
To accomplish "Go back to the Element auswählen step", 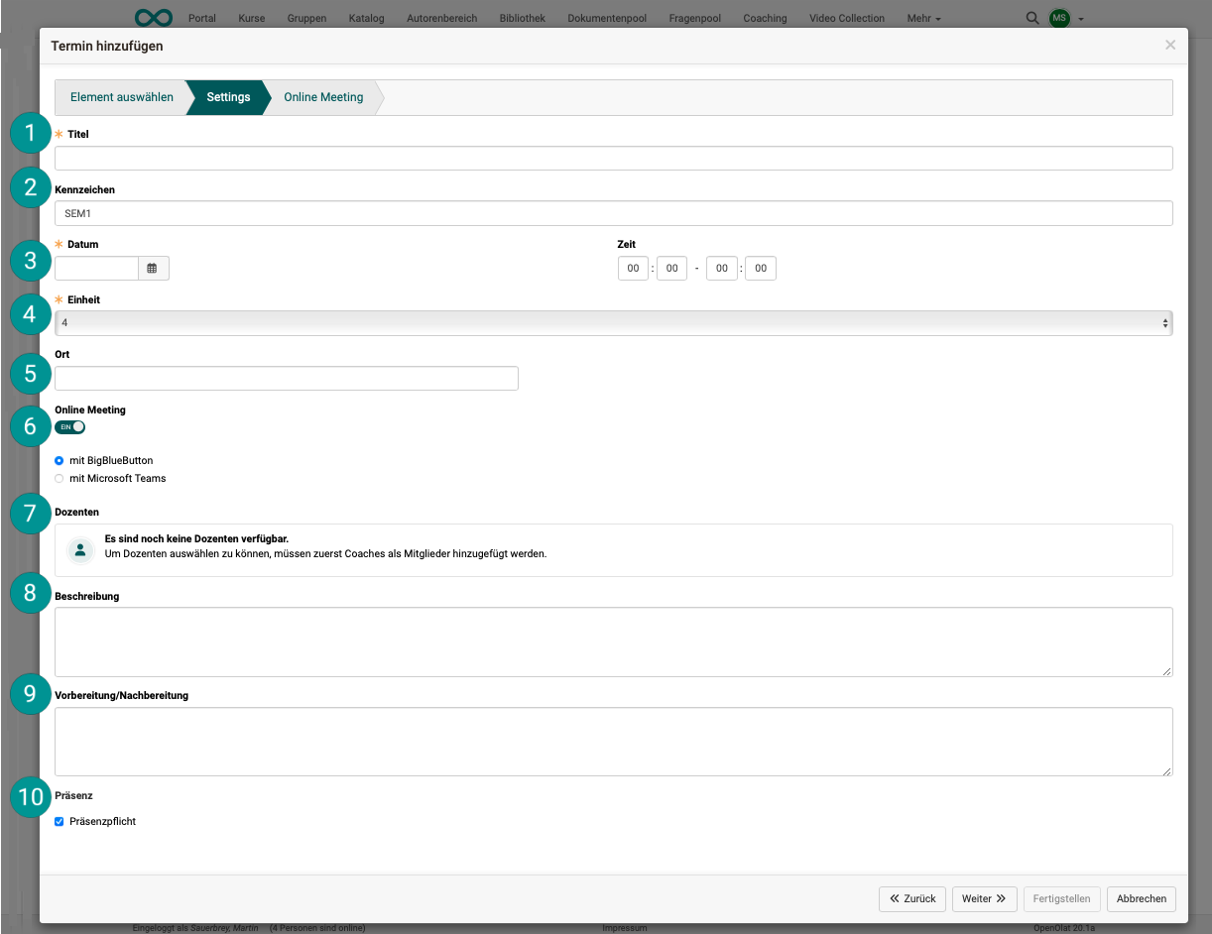I will click(121, 97).
